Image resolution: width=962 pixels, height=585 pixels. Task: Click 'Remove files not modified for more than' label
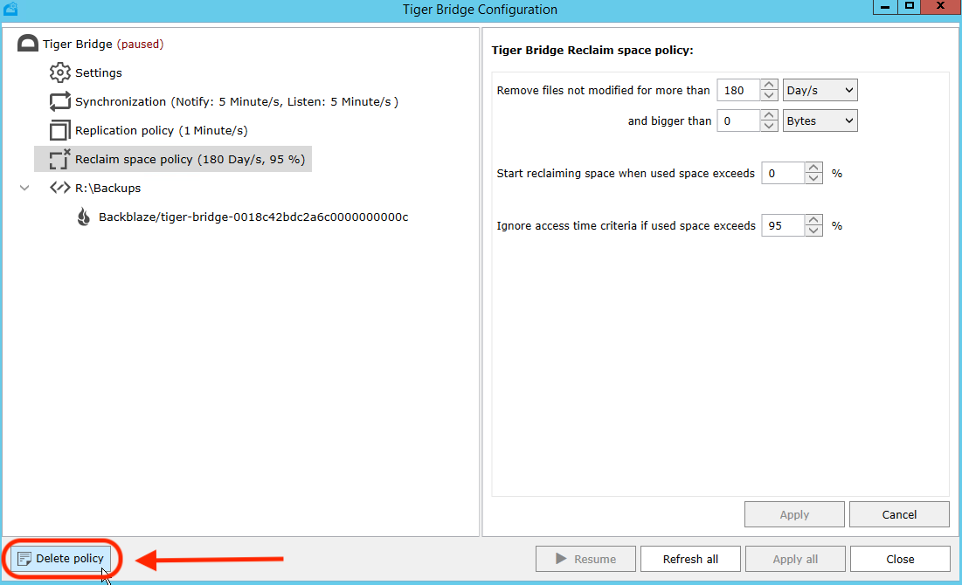tap(603, 90)
